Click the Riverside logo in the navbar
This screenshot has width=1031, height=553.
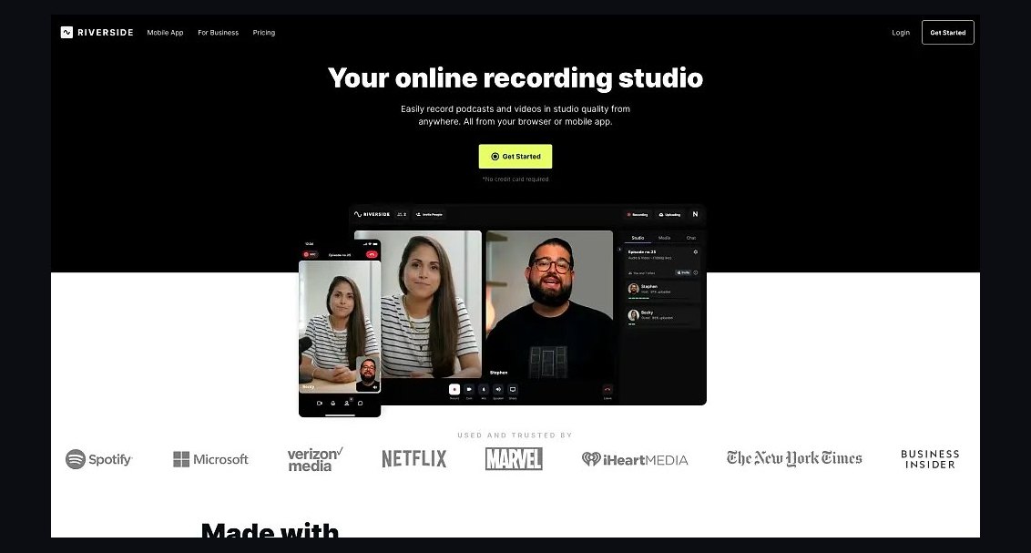click(97, 32)
